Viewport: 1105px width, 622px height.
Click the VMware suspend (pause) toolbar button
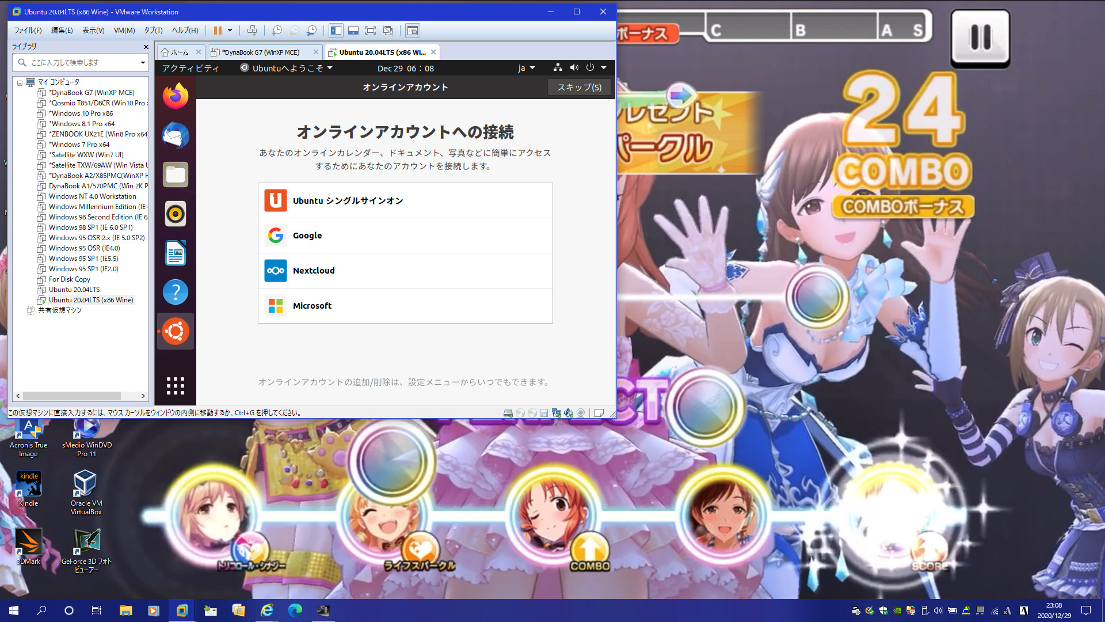[x=218, y=31]
